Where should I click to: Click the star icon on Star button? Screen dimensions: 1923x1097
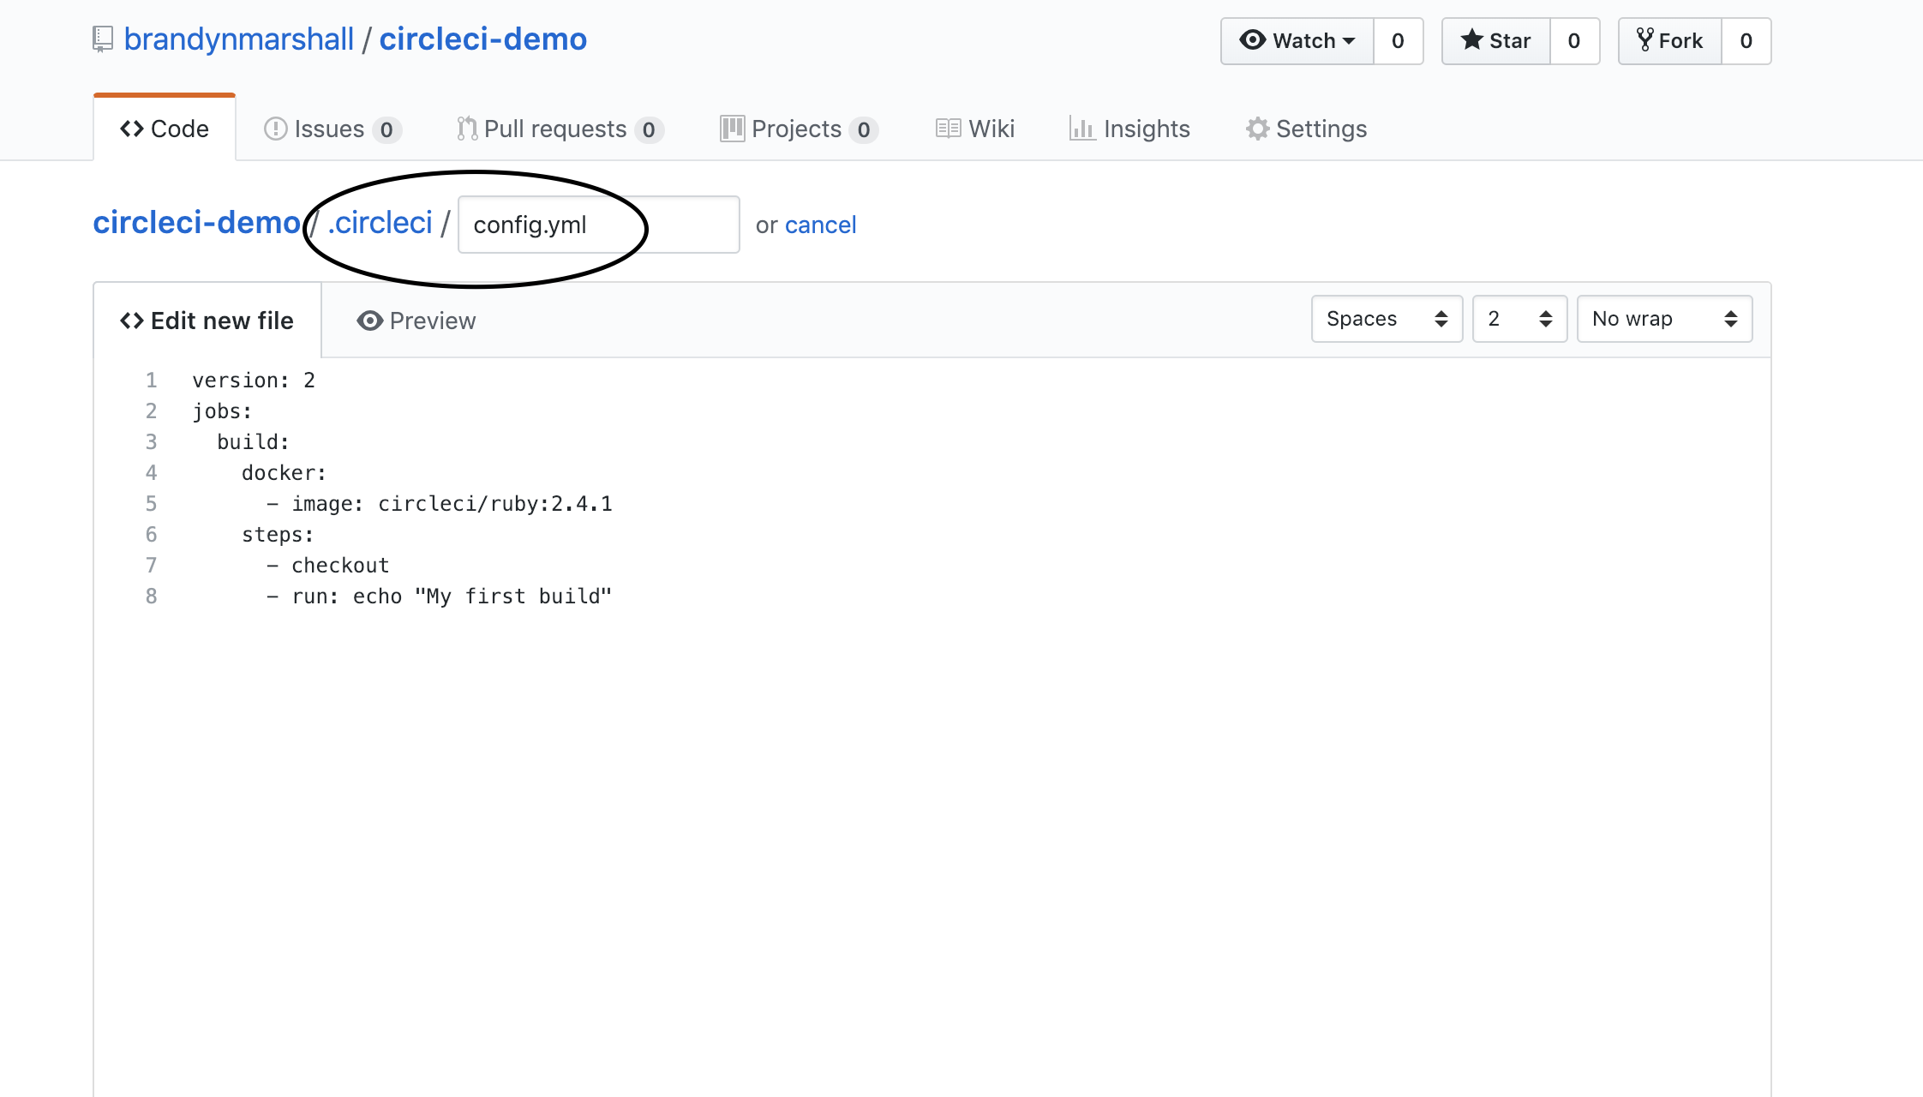click(1471, 39)
